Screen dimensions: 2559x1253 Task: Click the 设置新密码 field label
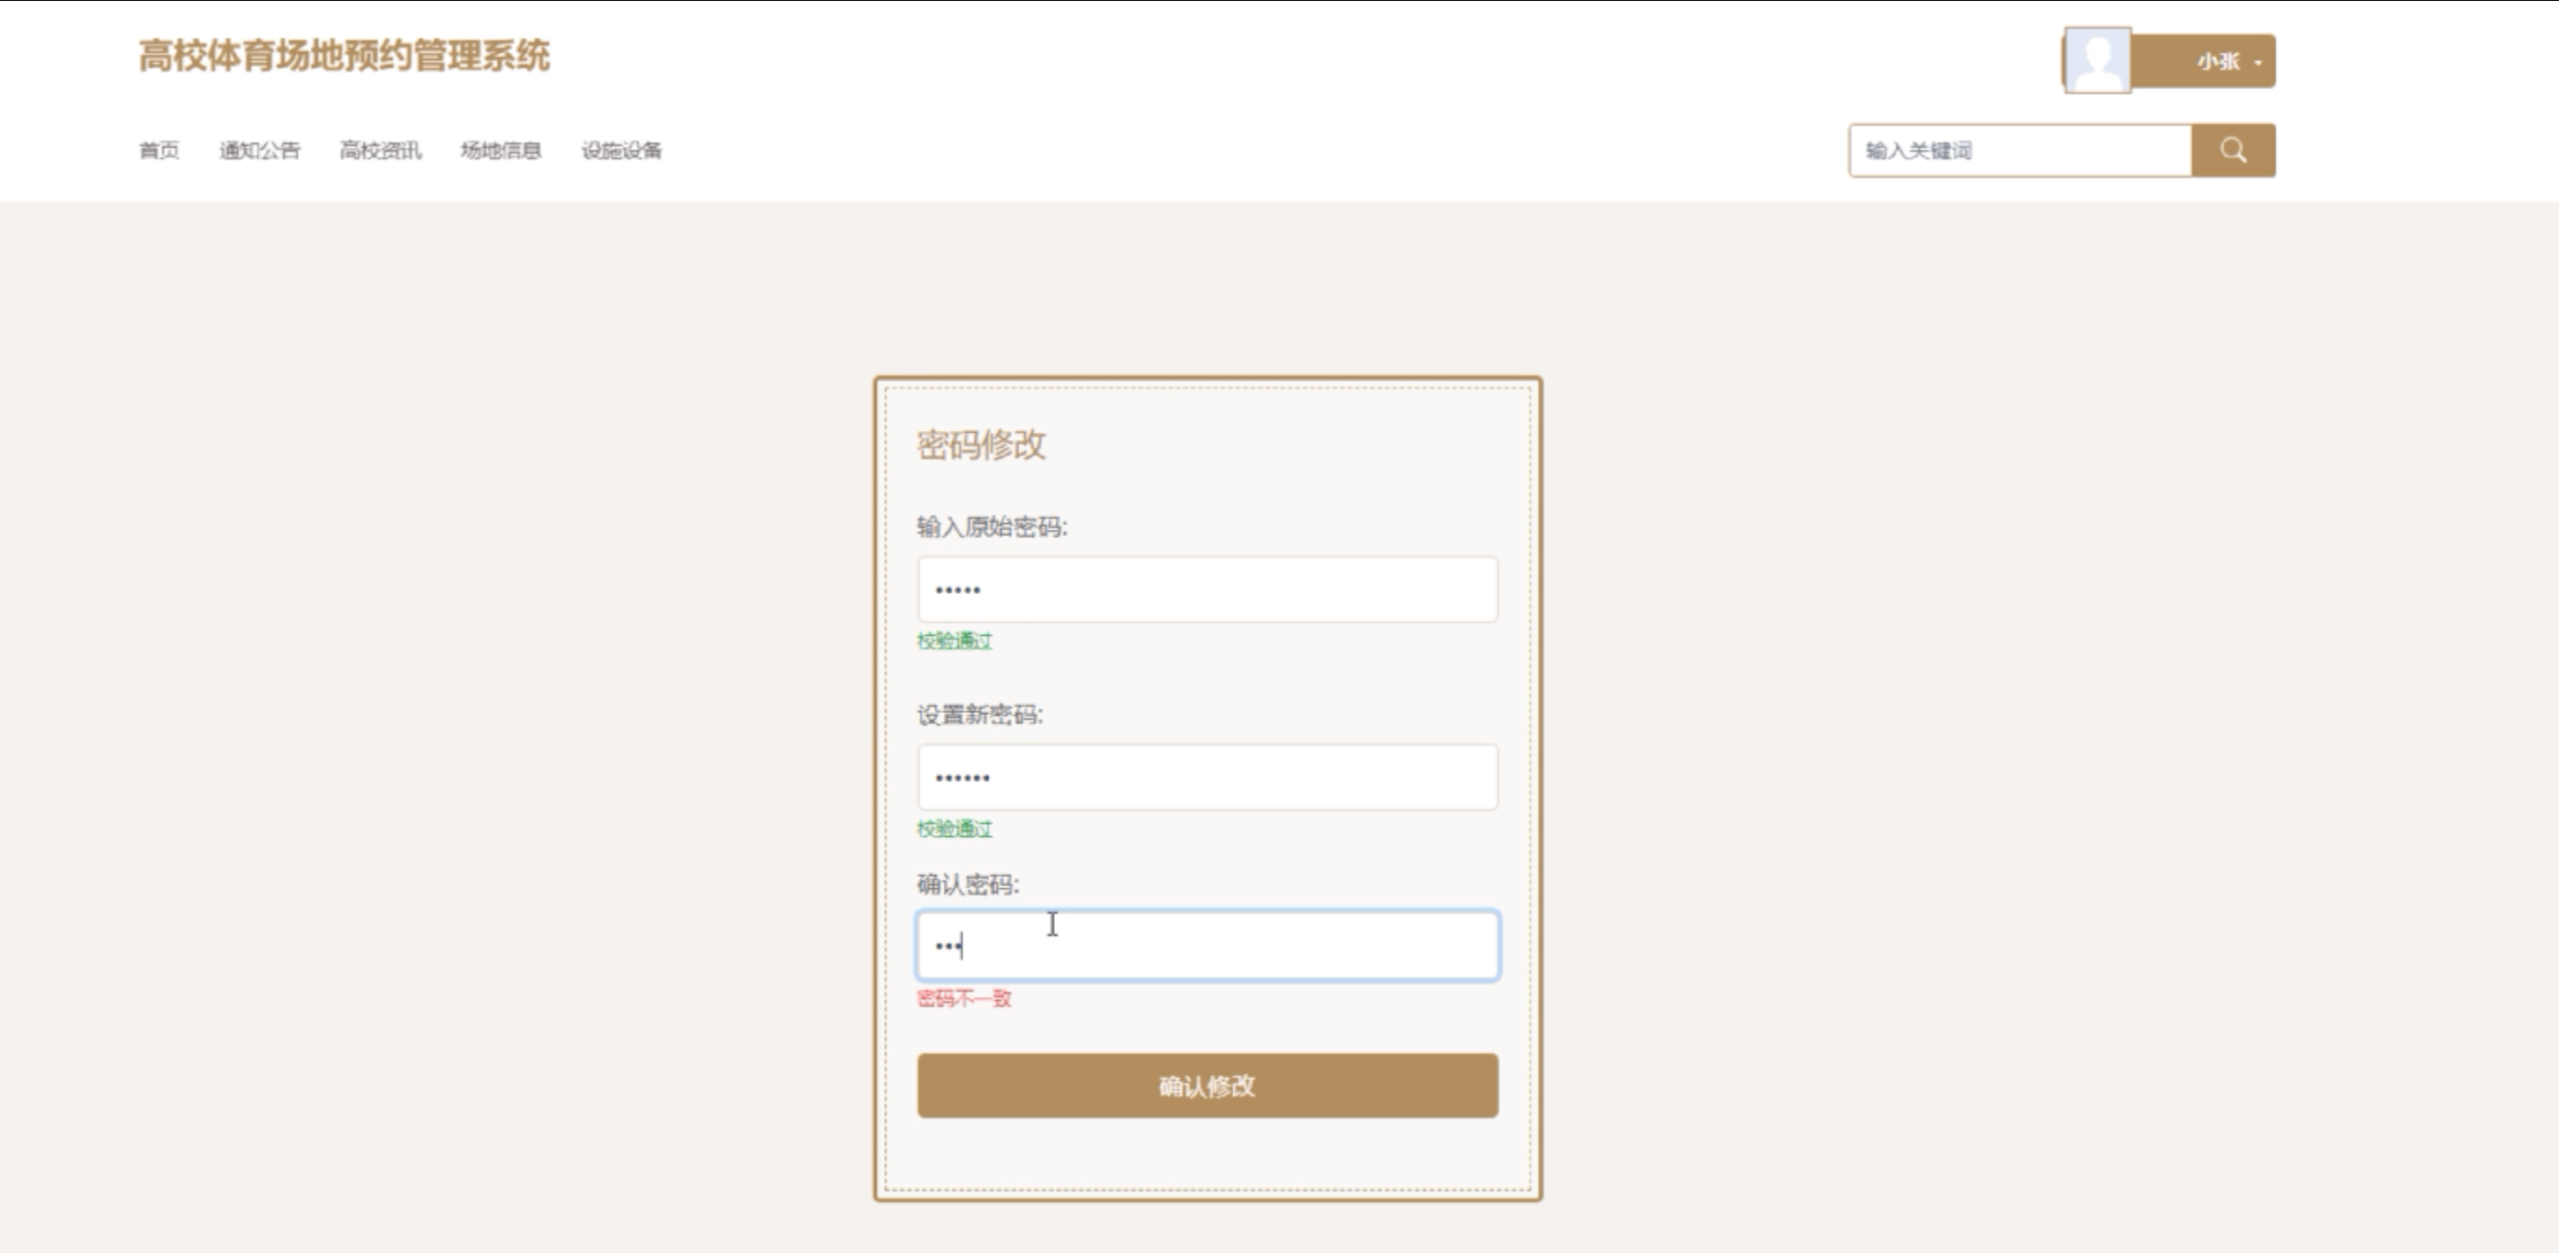click(x=980, y=715)
